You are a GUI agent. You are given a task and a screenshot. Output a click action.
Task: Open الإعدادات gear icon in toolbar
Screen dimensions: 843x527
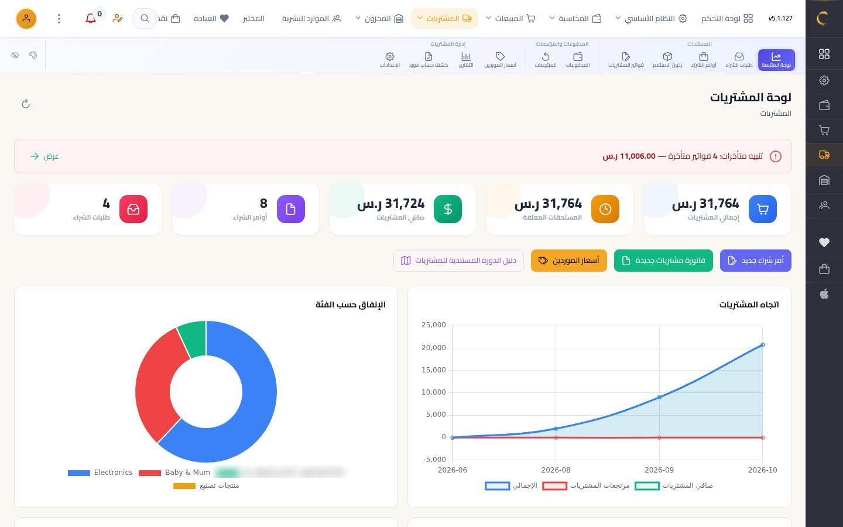[x=390, y=60]
